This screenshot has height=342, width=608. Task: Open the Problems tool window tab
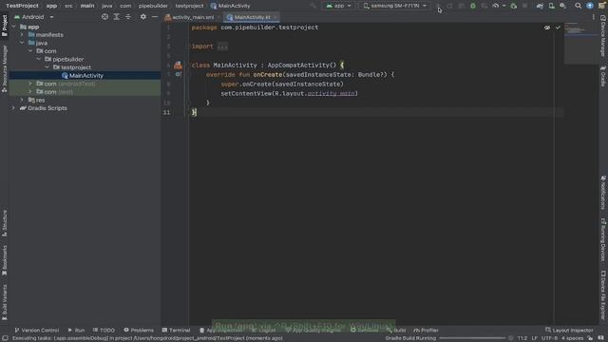139,331
